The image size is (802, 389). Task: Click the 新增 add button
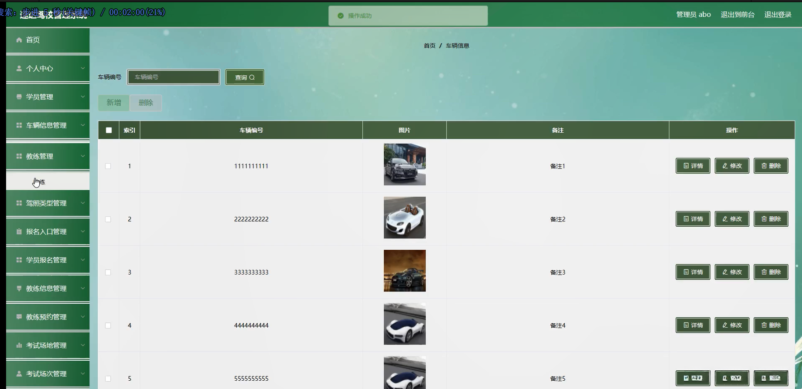click(x=114, y=103)
